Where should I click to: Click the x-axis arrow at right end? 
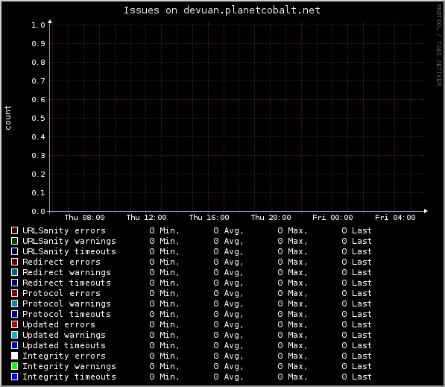pyautogui.click(x=426, y=211)
